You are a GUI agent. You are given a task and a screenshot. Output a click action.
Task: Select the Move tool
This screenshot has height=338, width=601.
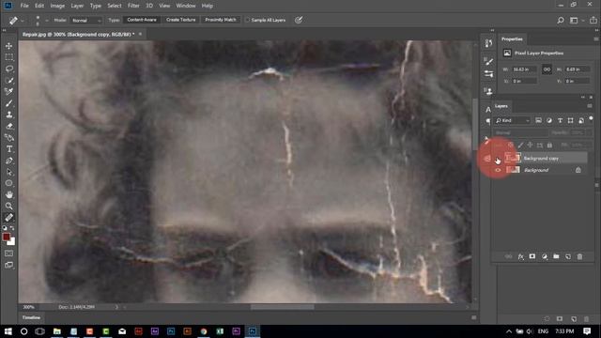8,46
